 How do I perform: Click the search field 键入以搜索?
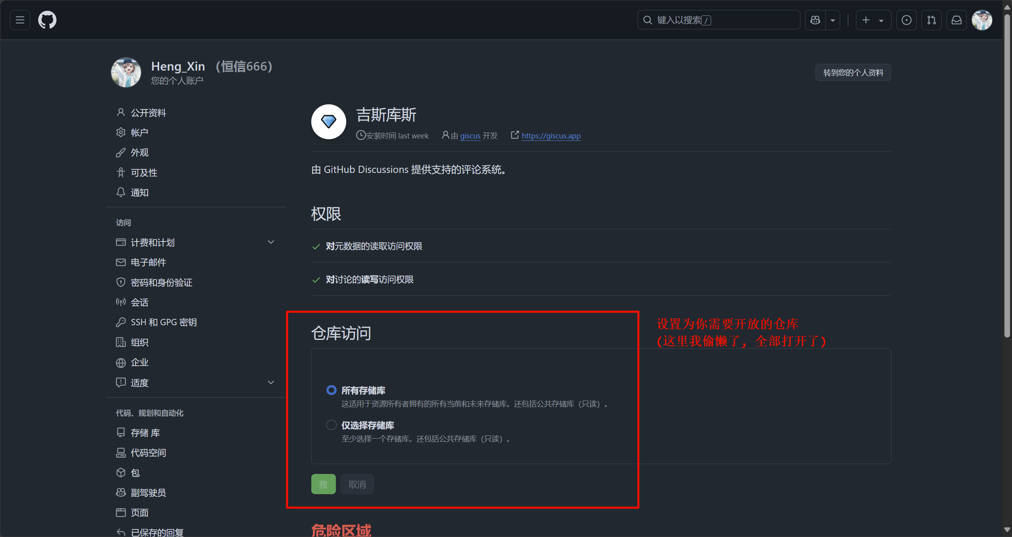[x=719, y=20]
